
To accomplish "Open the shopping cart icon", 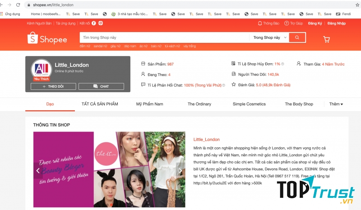I will coord(326,39).
